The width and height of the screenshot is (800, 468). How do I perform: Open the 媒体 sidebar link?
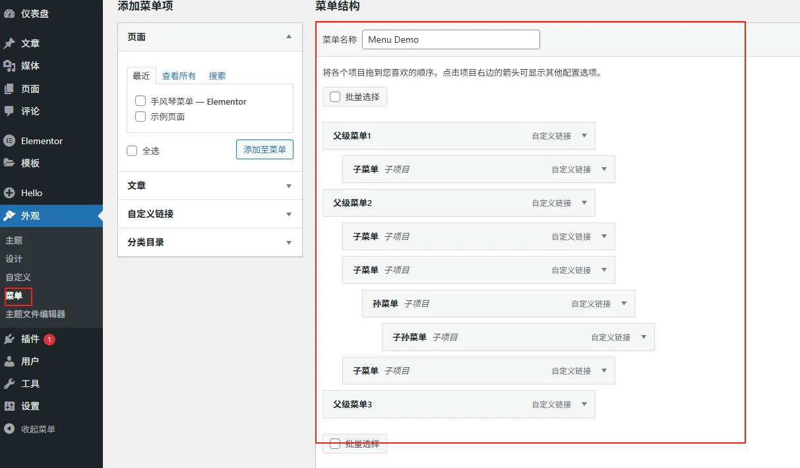(x=30, y=66)
